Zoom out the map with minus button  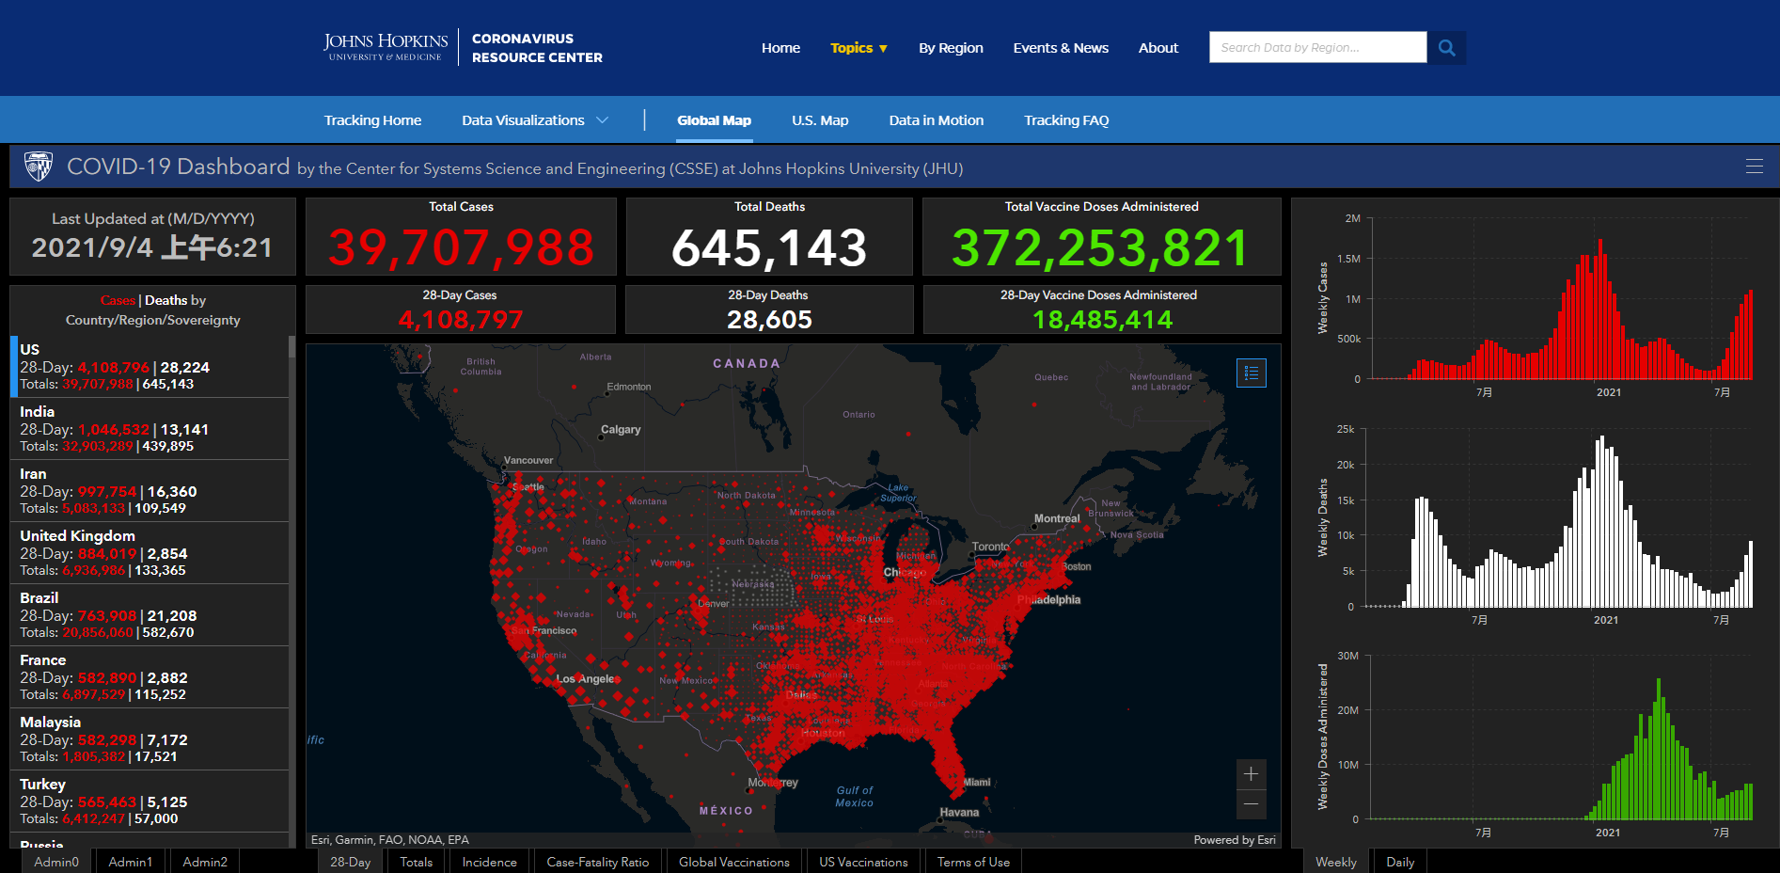click(x=1252, y=804)
